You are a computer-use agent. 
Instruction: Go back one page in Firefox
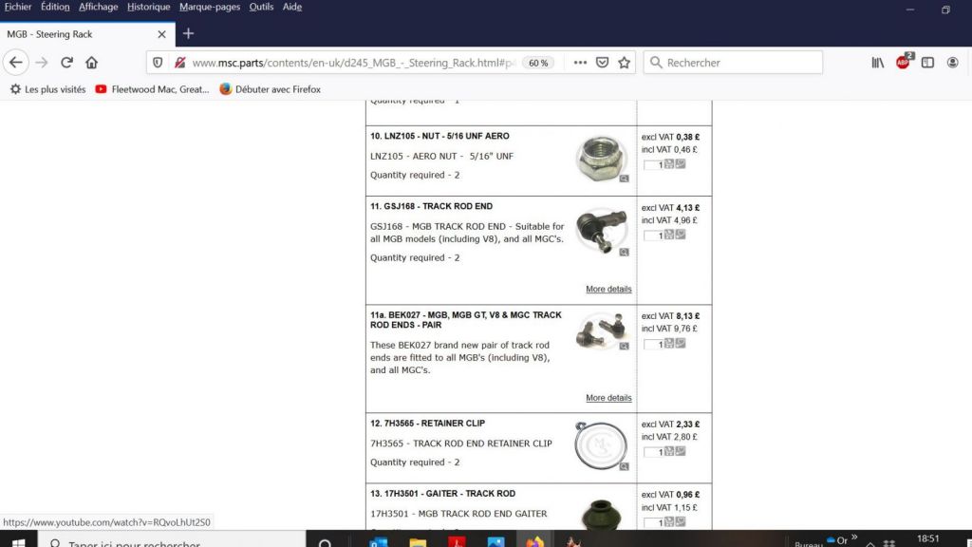point(16,63)
